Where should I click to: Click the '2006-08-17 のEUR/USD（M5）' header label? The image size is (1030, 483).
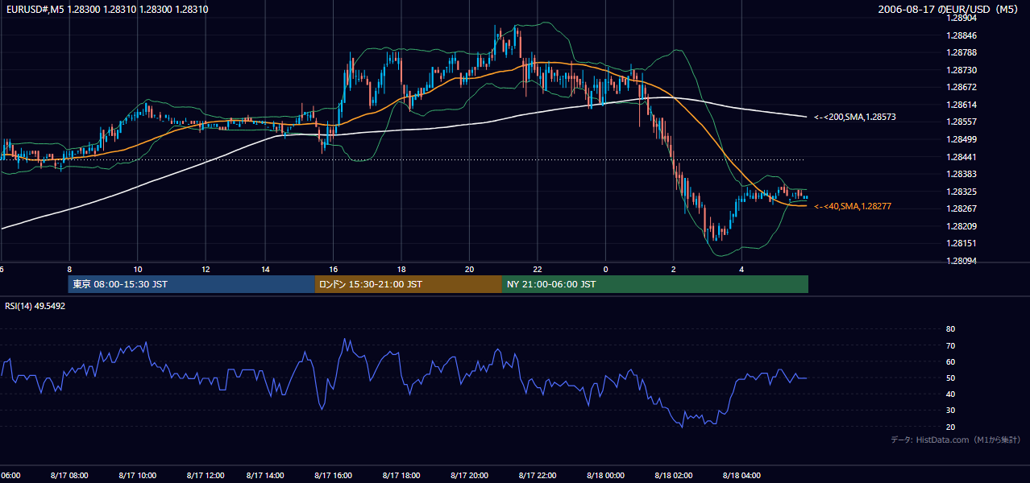click(949, 9)
